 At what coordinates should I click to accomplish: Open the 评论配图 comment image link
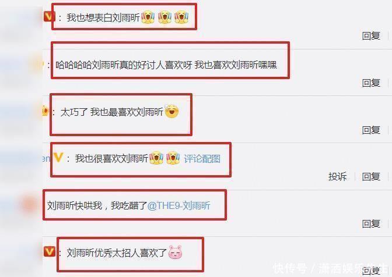tap(202, 159)
